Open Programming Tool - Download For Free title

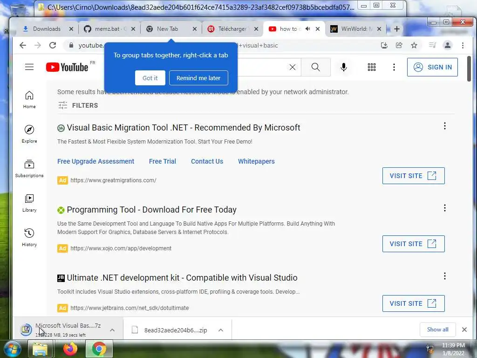point(151,210)
